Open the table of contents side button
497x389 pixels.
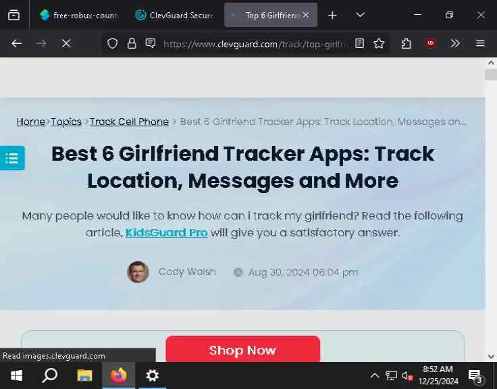click(12, 158)
